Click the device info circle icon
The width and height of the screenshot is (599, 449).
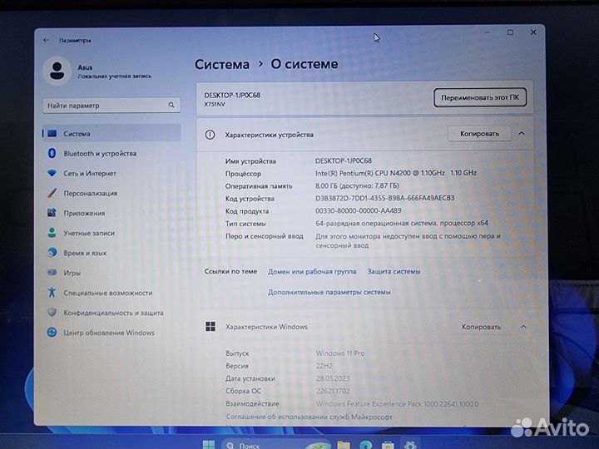click(210, 135)
